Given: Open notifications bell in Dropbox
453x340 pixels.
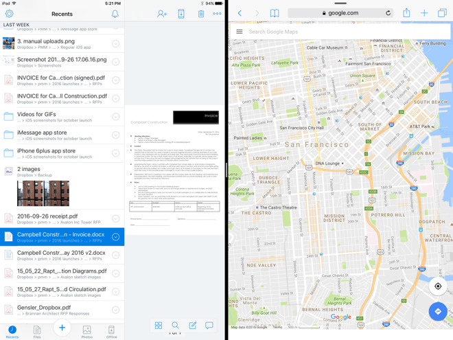Looking at the screenshot, I should (x=115, y=14).
